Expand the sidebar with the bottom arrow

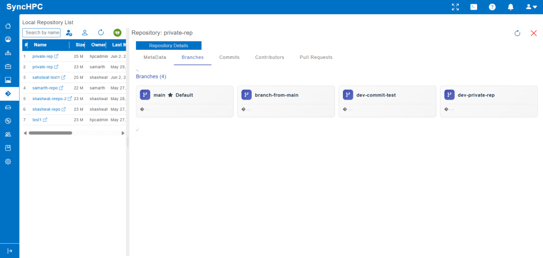[10, 251]
